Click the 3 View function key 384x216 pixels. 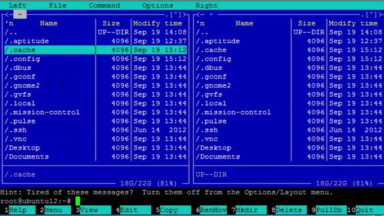(93, 210)
